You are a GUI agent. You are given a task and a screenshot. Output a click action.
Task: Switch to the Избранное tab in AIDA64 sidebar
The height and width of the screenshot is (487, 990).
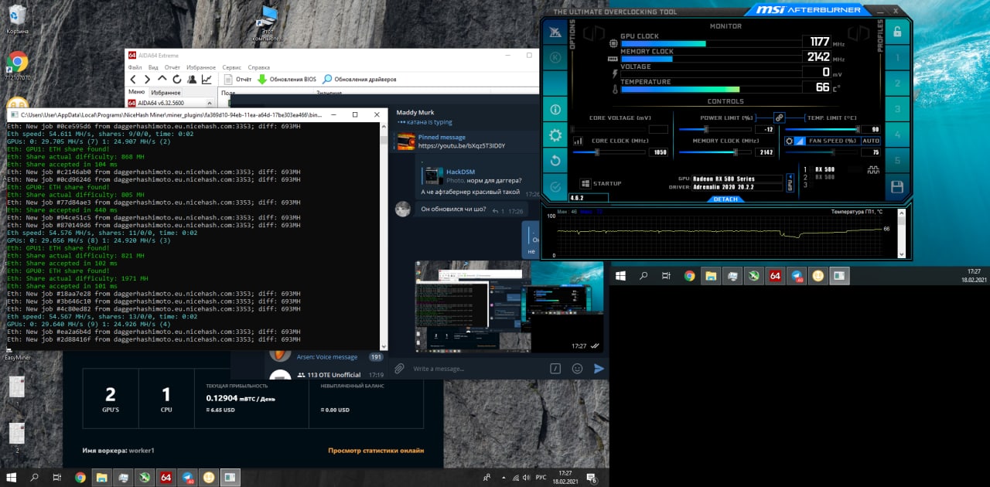pos(166,92)
